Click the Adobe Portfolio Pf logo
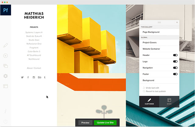Image resolution: width=195 pixels, height=127 pixels. [x=5, y=10]
